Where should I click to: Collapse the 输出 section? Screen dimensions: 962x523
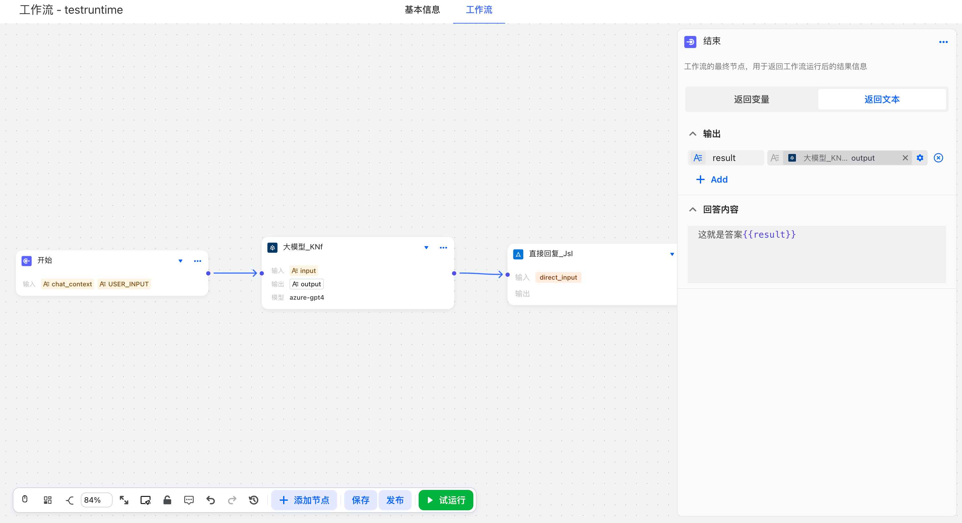[692, 134]
